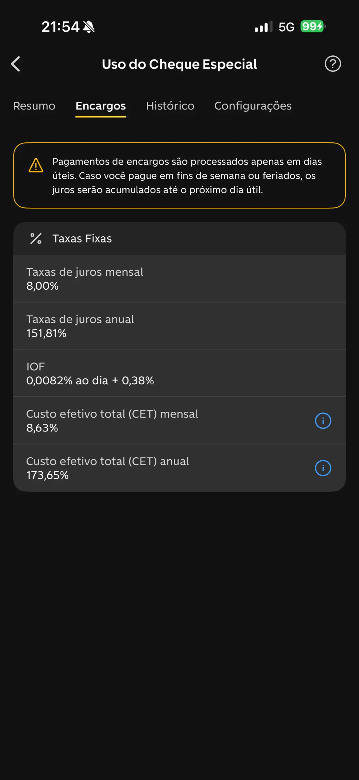Tap the IOF rate row

(179, 373)
